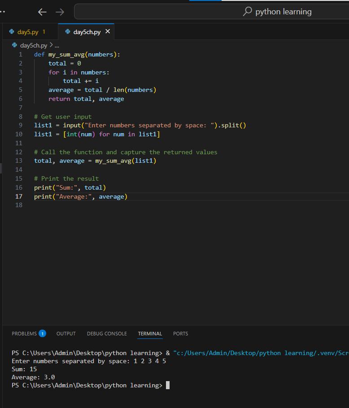This screenshot has width=349, height=408.
Task: Click the terminal cursor at the last prompt
Action: (168, 386)
